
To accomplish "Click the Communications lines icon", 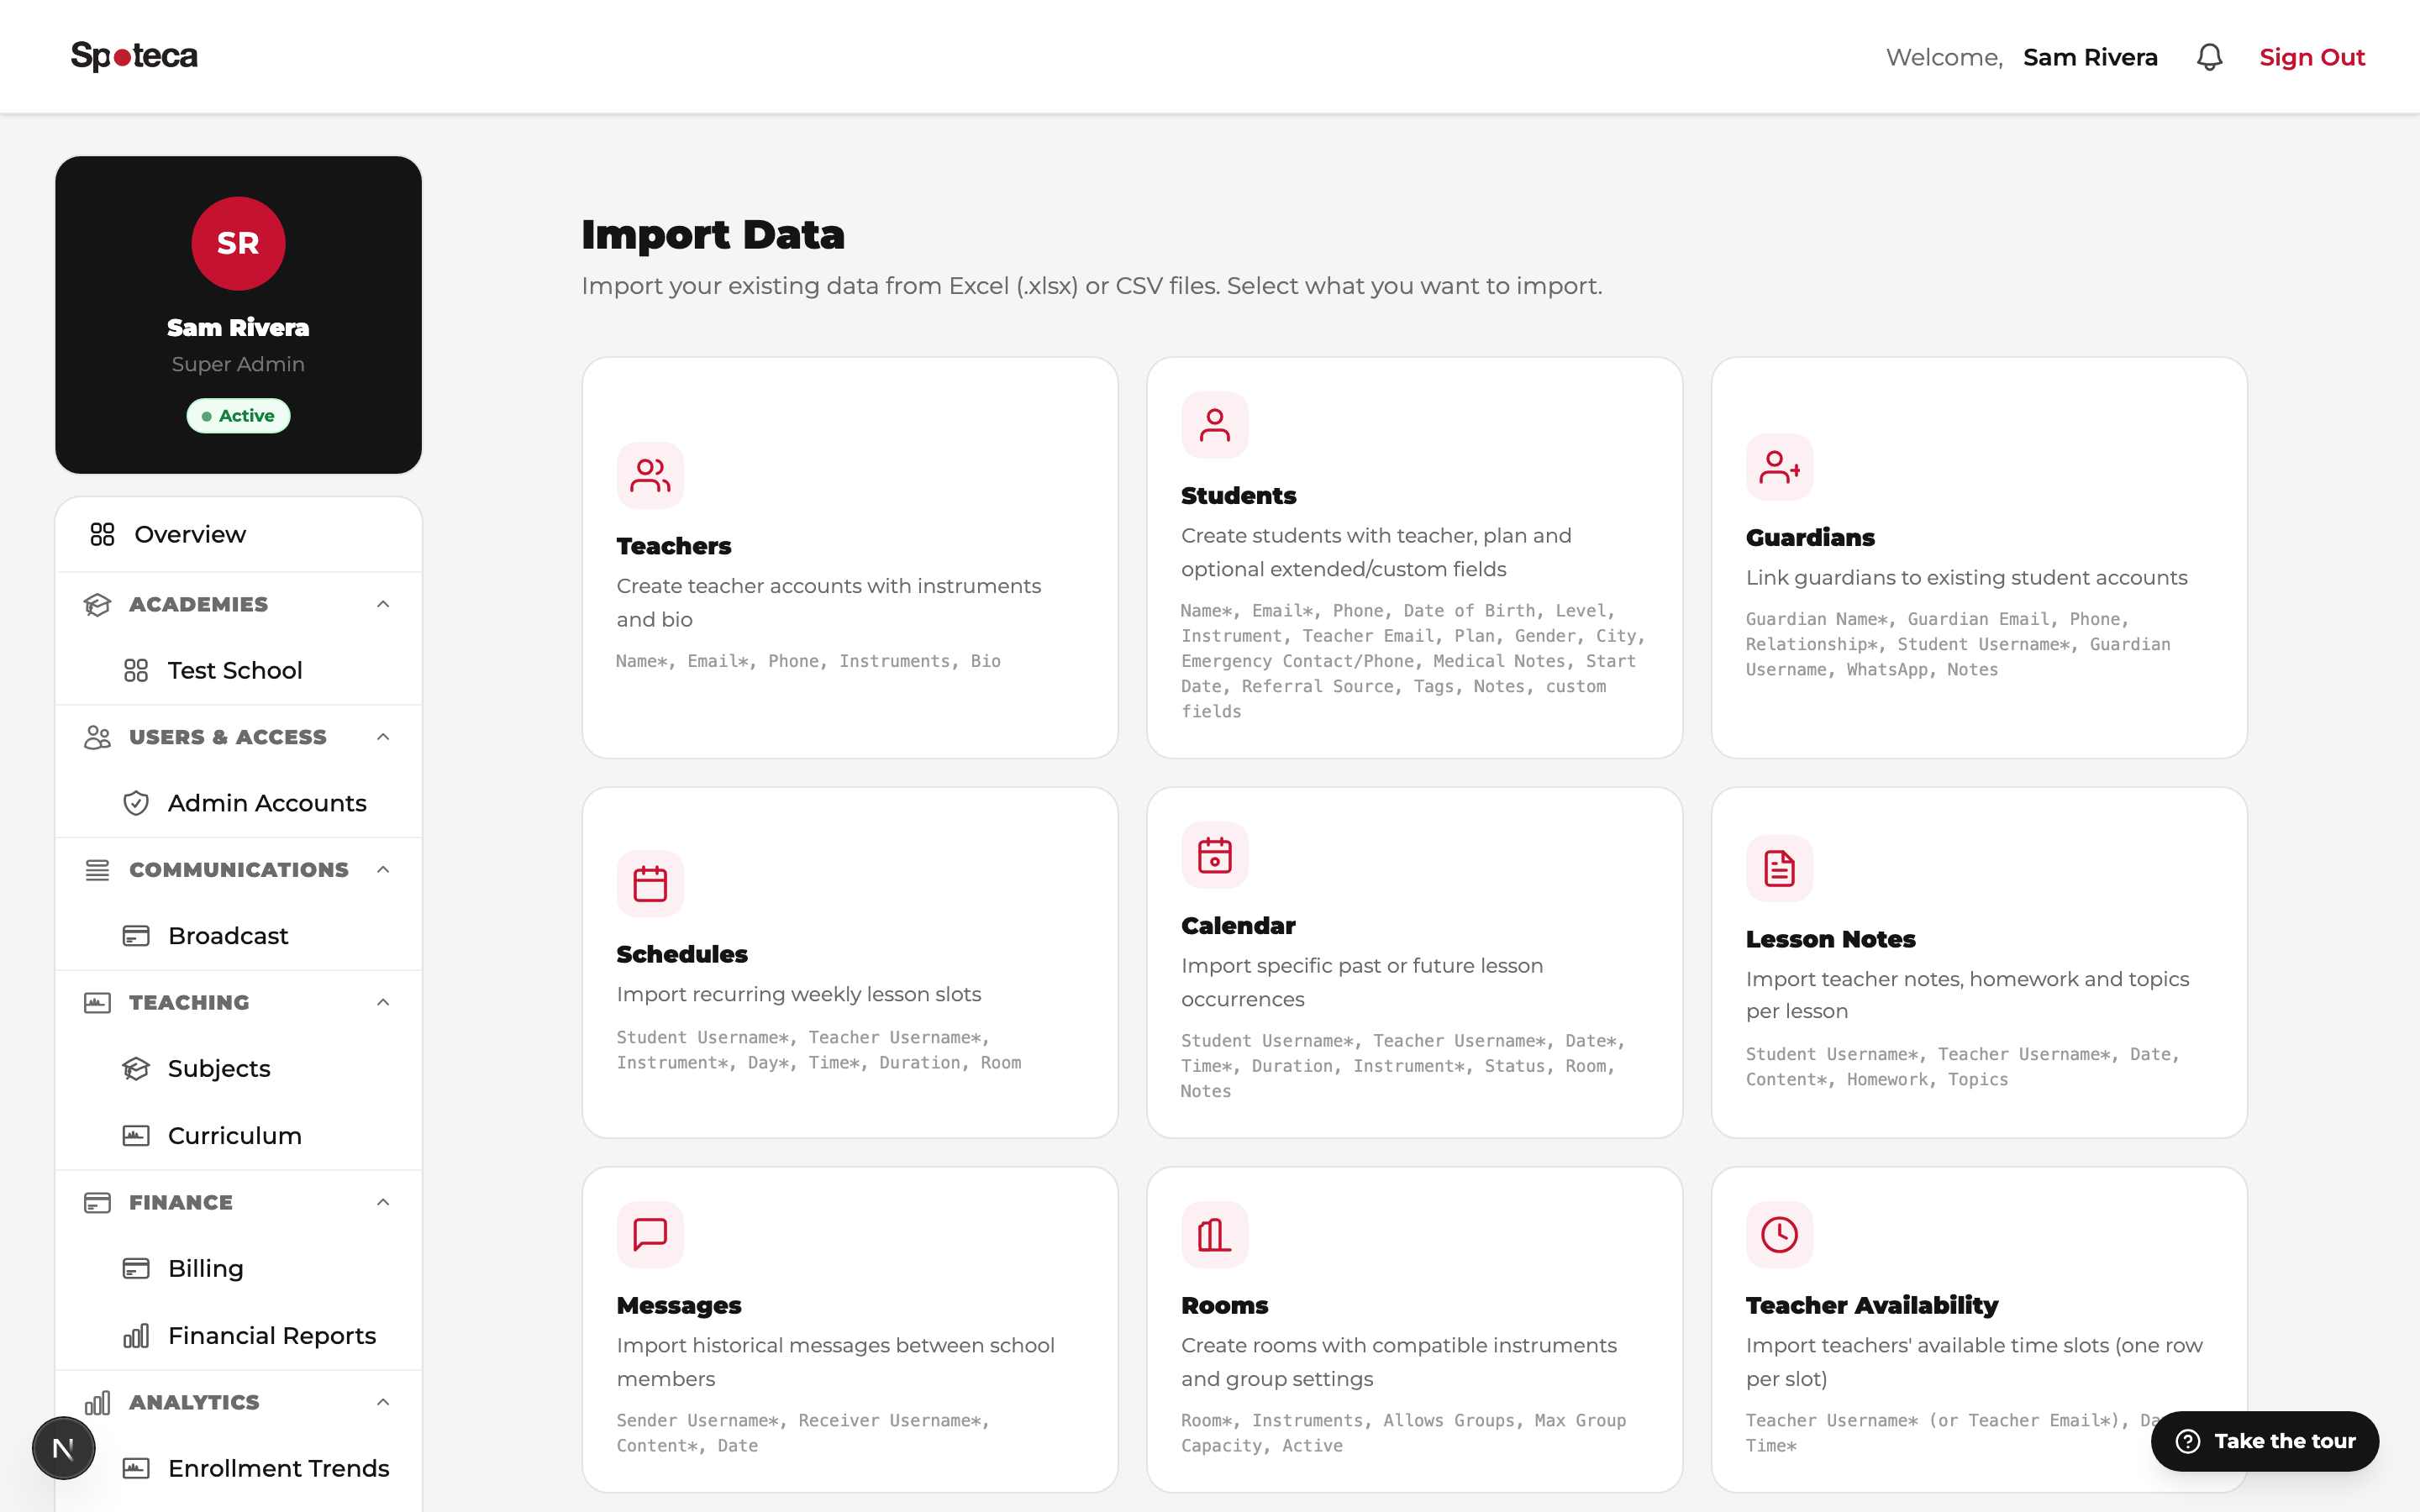I will coord(97,870).
